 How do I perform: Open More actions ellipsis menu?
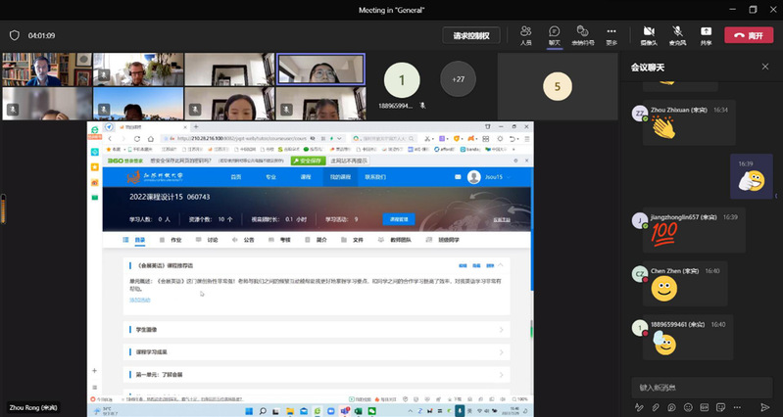coord(612,34)
